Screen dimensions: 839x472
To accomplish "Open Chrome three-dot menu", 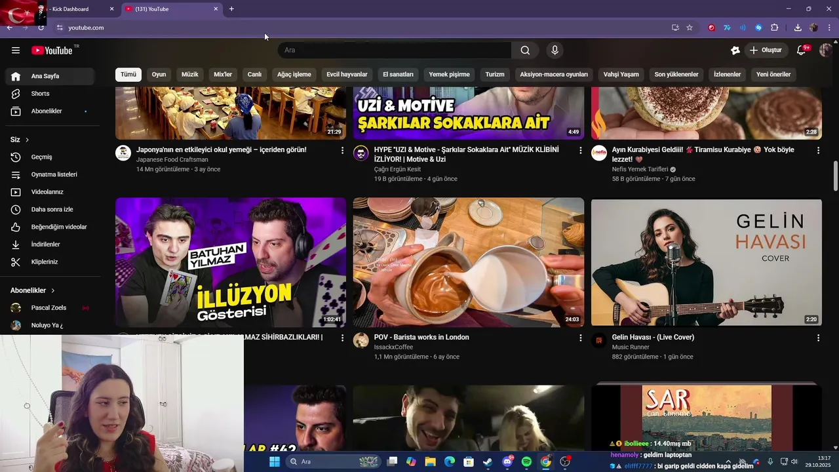I will [830, 28].
